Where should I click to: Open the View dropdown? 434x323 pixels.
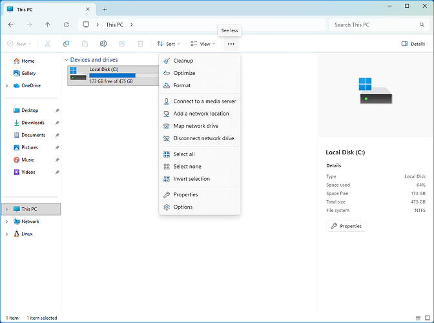pyautogui.click(x=203, y=44)
